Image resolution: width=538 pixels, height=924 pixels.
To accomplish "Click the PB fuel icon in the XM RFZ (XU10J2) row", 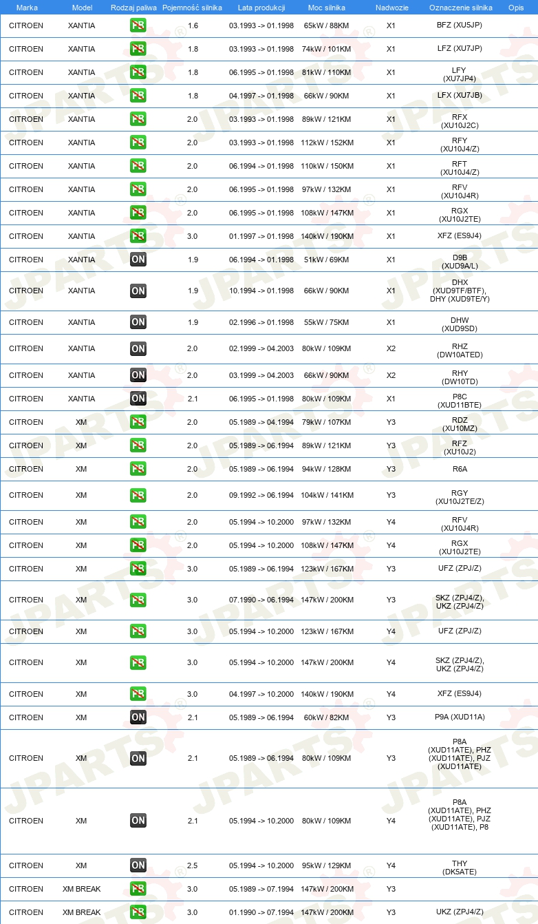I will 138,445.
